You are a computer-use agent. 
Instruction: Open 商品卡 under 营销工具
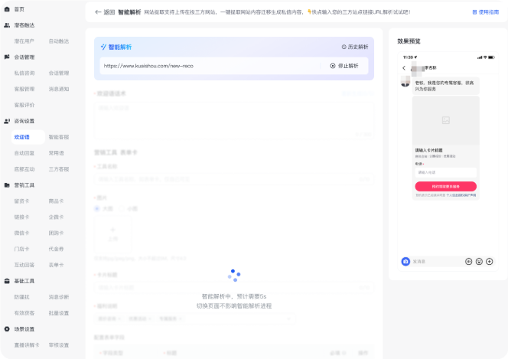coord(56,201)
